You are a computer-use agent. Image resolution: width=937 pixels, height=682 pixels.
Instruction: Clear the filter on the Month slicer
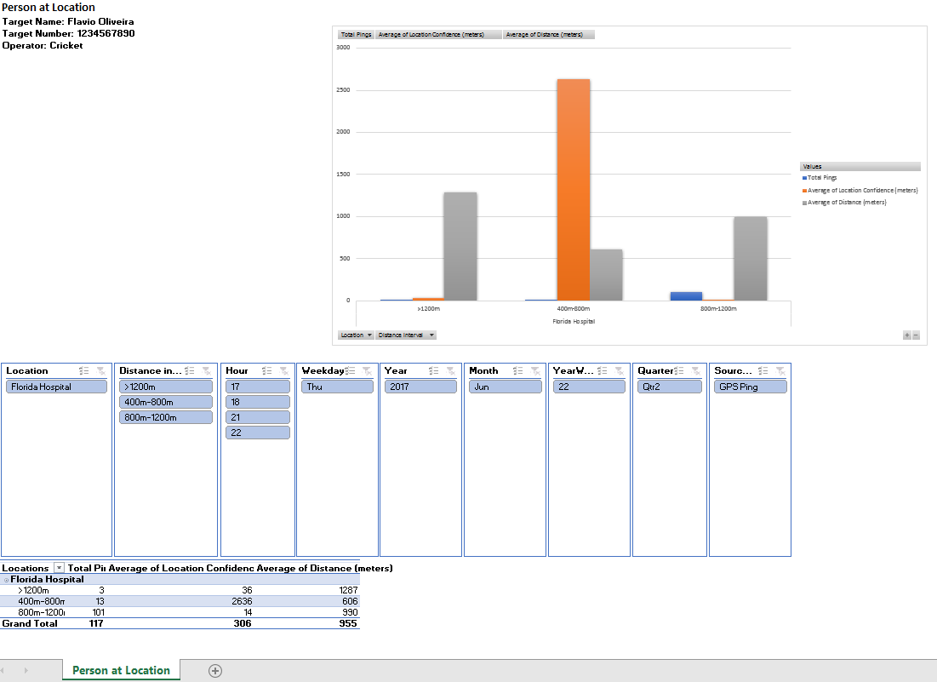coord(534,371)
